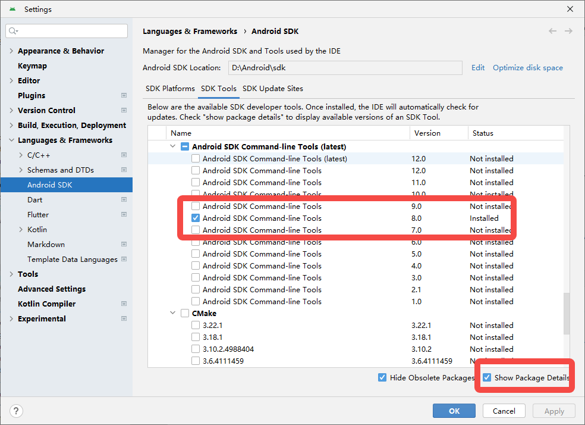Click Edit SDK location link
This screenshot has height=425, width=585.
point(478,68)
